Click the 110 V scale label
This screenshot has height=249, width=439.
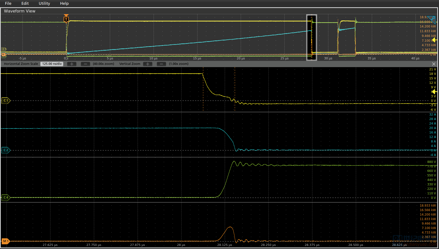[432, 193]
